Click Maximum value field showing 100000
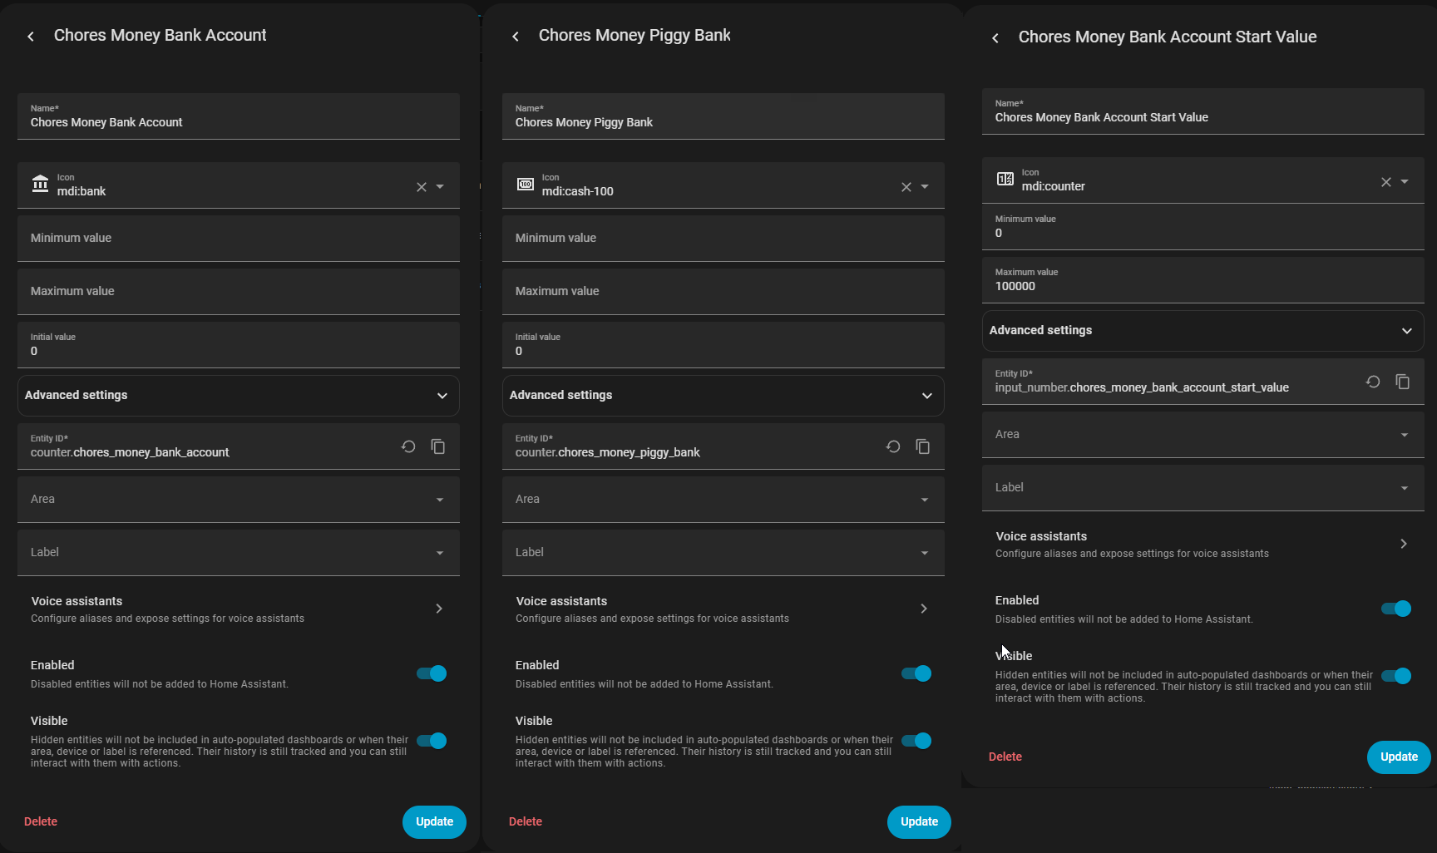The image size is (1437, 853). (x=1202, y=280)
